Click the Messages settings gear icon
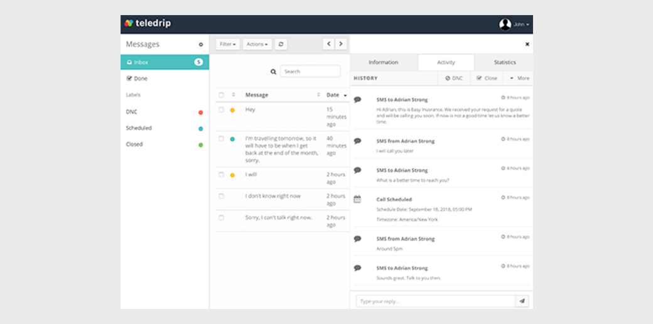653x324 pixels. [201, 45]
